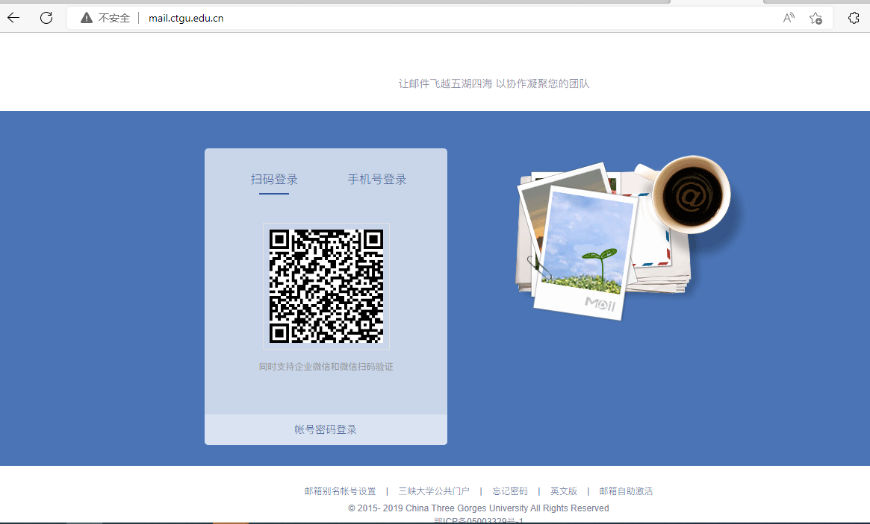Add page to favorites with the star icon
Screen dimensions: 870x524
815,18
